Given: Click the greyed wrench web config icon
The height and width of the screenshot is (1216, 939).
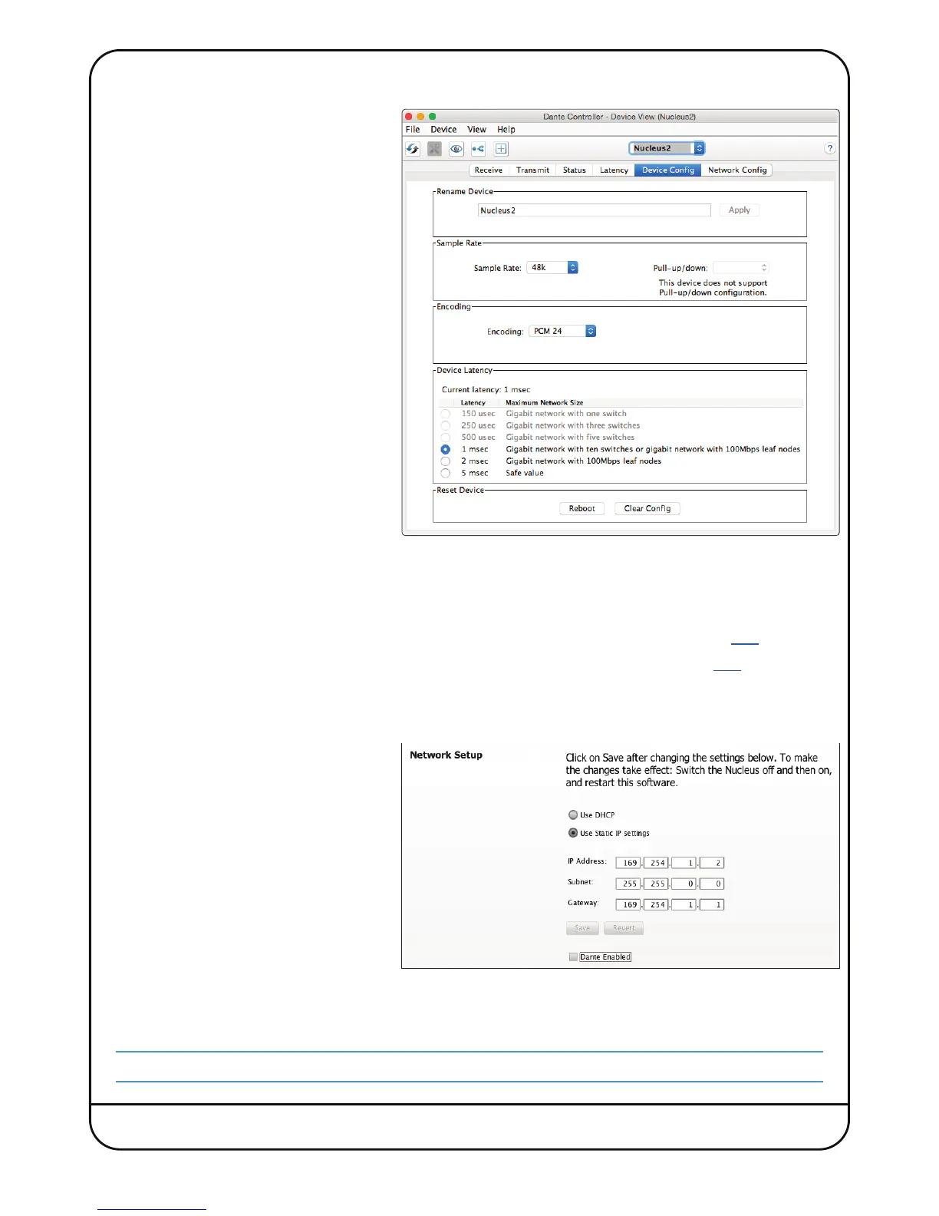Looking at the screenshot, I should click(x=434, y=149).
